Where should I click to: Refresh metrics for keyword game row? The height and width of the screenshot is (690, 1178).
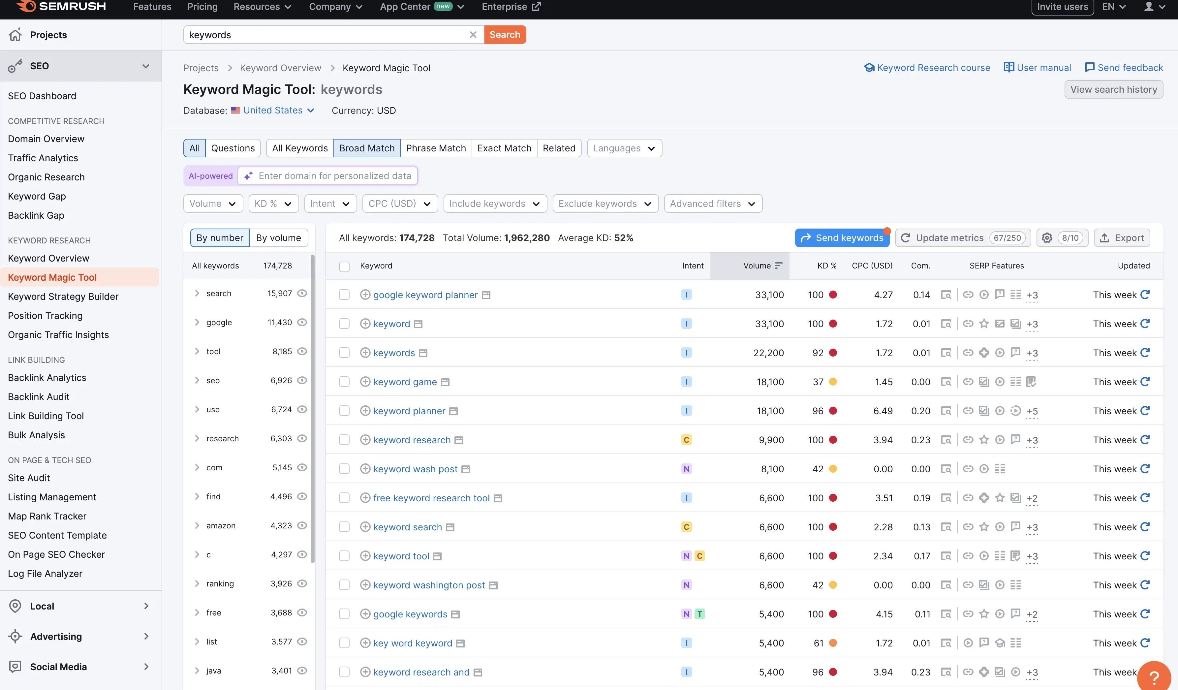coord(1145,382)
